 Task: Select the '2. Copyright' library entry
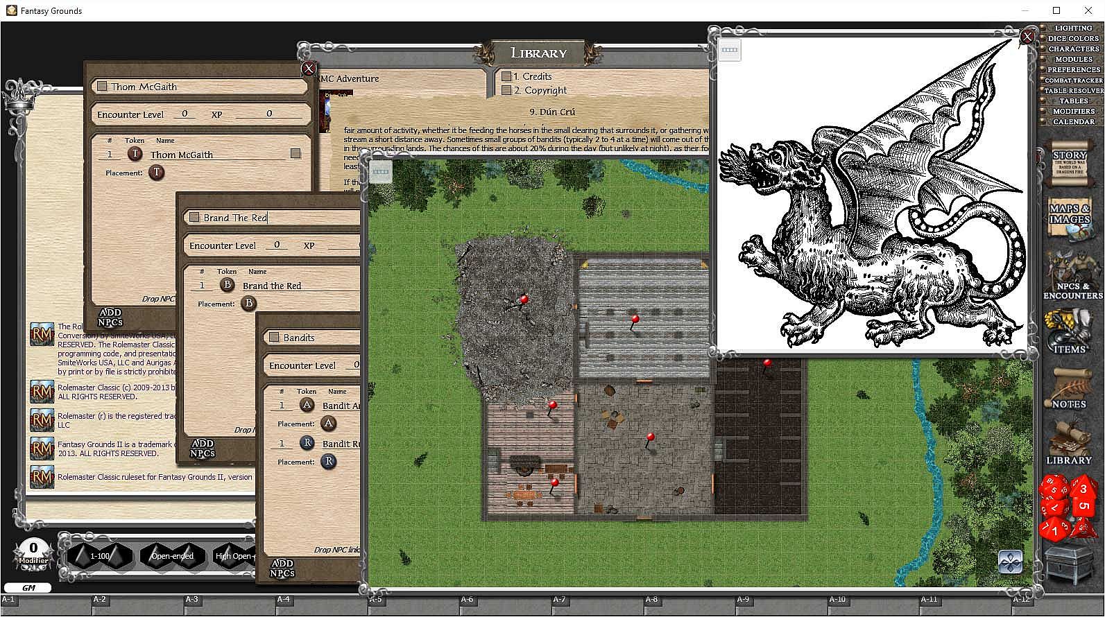(x=540, y=90)
